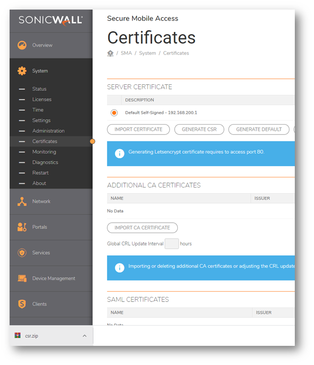Click the home icon in breadcrumb
Viewport: 314px width, 365px height.
(110, 53)
